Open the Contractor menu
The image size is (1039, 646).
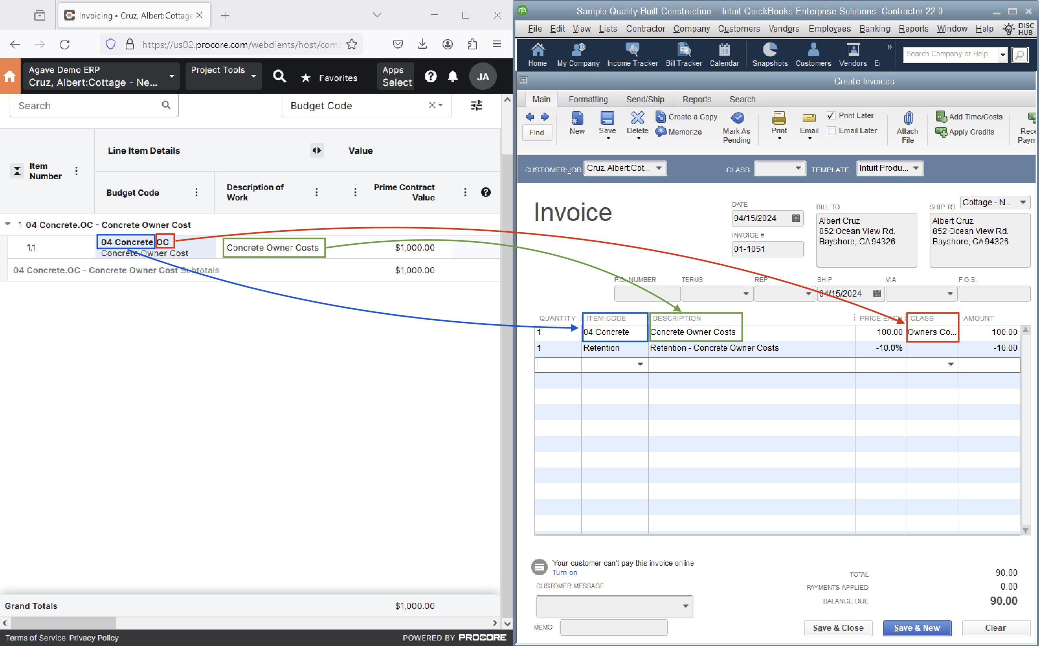645,28
